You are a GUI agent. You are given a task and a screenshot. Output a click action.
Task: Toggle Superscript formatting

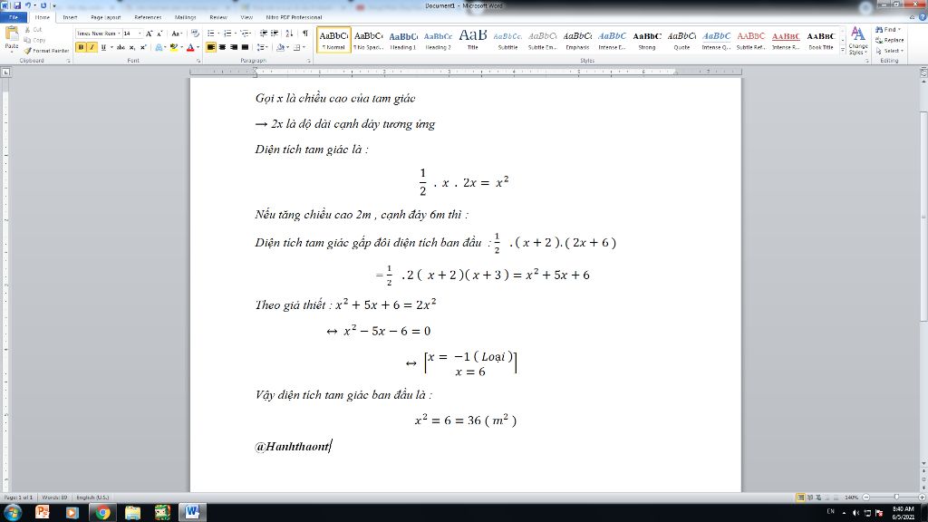pyautogui.click(x=142, y=47)
